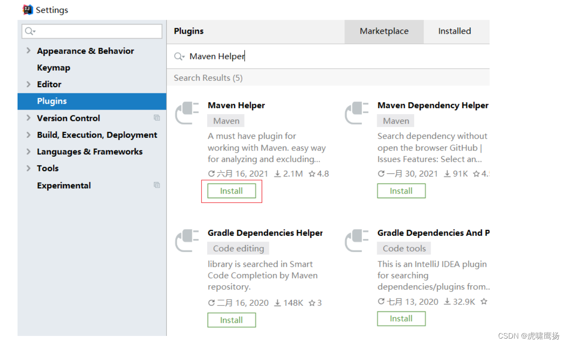566x344 pixels.
Task: Click date 一月 30, 2021
Action: [413, 174]
